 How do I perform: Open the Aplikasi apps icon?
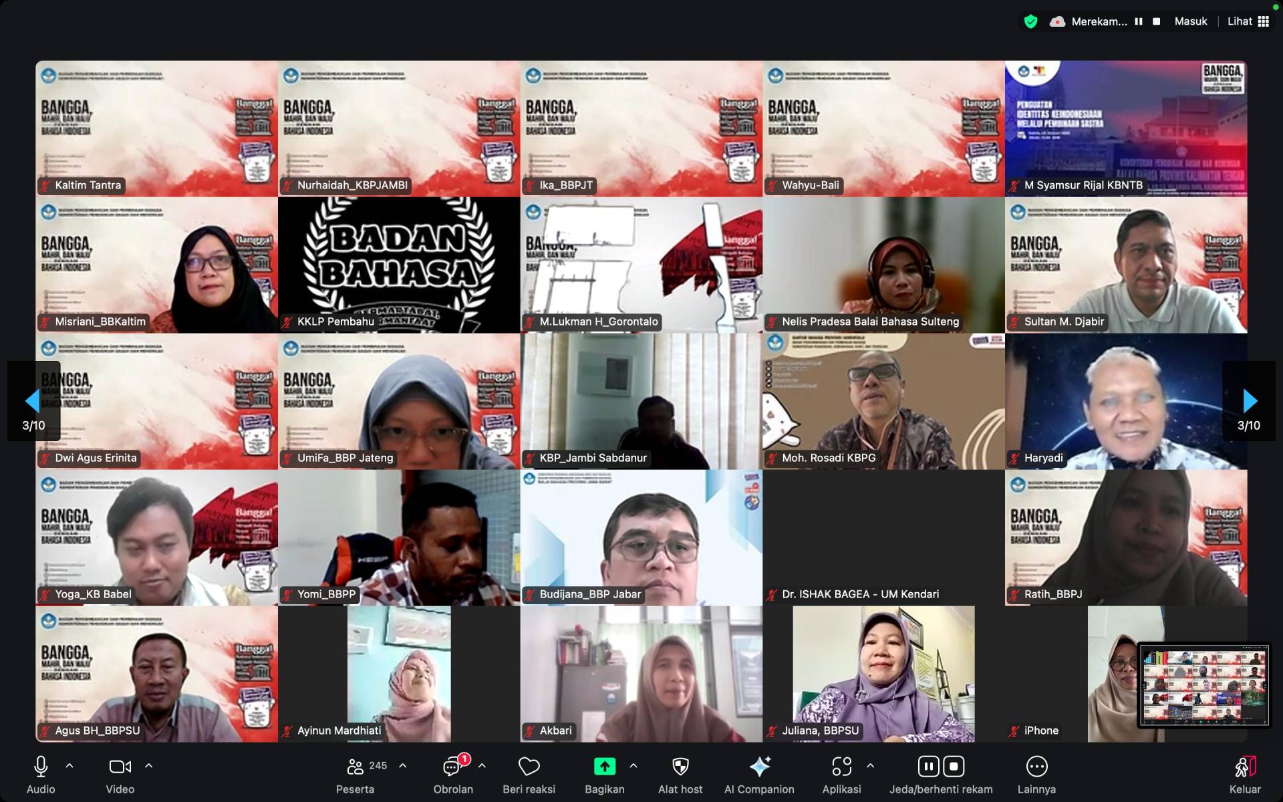coord(841,767)
